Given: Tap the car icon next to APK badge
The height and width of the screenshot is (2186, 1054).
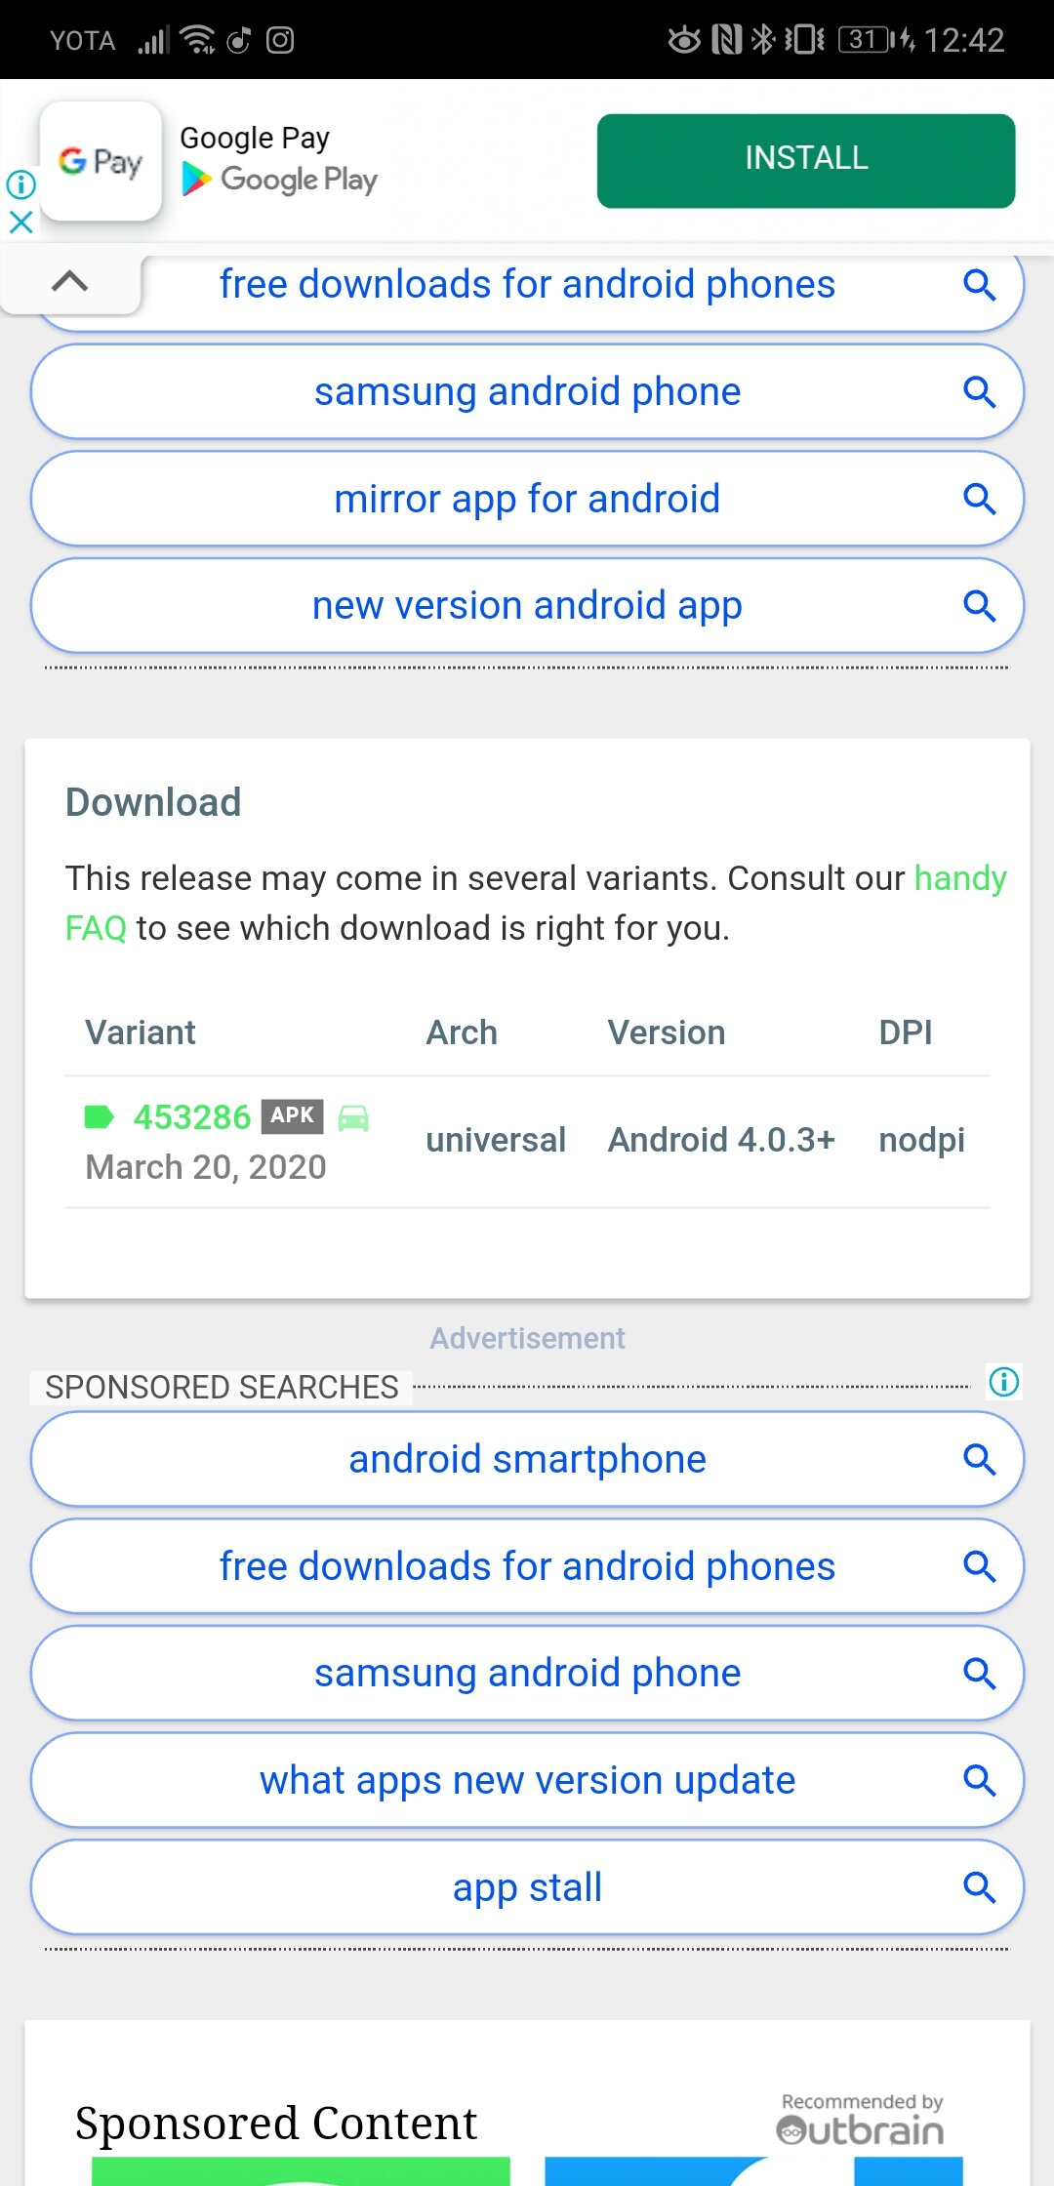Looking at the screenshot, I should click(353, 1117).
